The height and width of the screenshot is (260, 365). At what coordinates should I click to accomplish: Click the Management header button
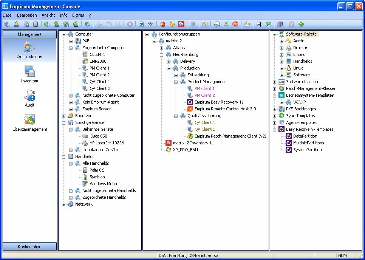[29, 34]
